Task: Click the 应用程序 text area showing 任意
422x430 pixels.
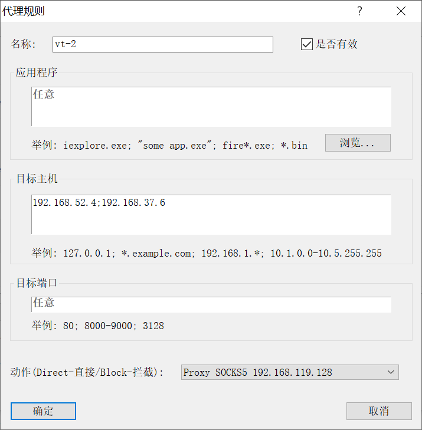Action: (x=211, y=107)
